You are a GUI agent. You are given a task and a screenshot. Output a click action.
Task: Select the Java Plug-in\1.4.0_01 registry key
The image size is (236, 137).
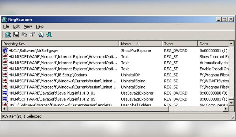[x=52, y=93]
